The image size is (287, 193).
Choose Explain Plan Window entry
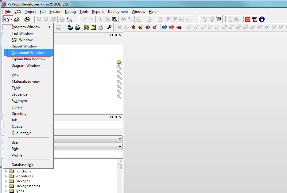click(28, 59)
